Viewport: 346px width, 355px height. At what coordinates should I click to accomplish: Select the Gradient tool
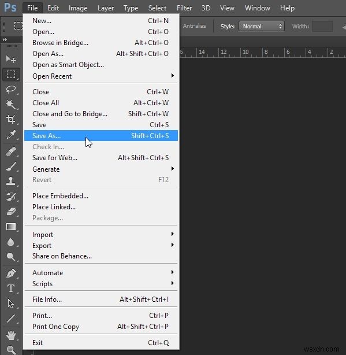11,227
